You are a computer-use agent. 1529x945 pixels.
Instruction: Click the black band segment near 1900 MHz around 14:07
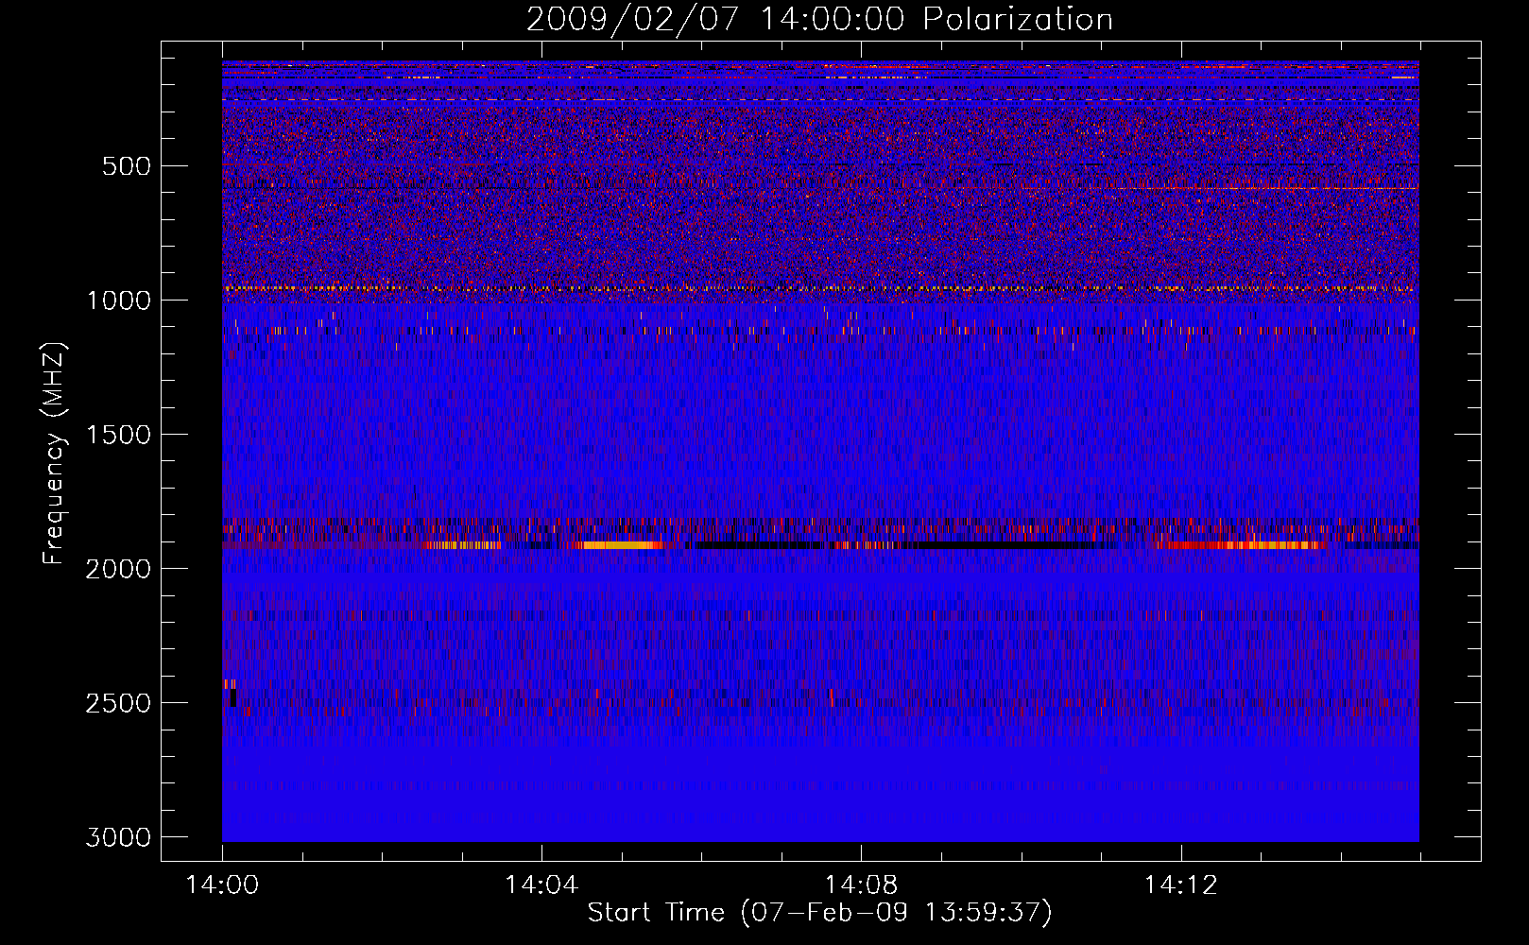[756, 545]
